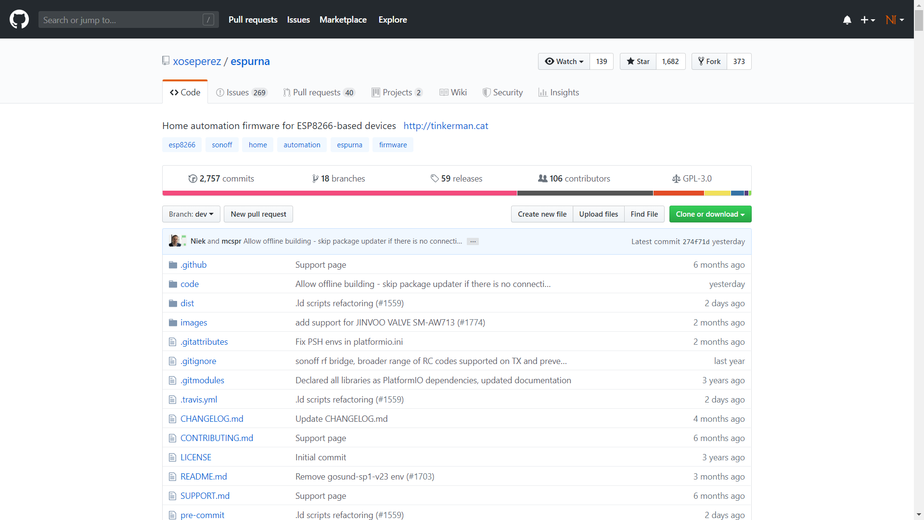Viewport: 924px width, 520px height.
Task: Open the Branch: dev selector
Action: pos(191,214)
